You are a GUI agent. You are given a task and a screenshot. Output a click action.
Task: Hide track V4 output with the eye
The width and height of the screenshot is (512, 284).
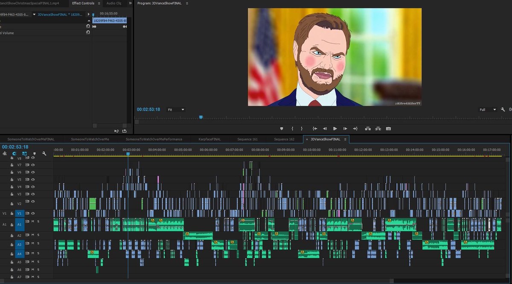[33, 187]
